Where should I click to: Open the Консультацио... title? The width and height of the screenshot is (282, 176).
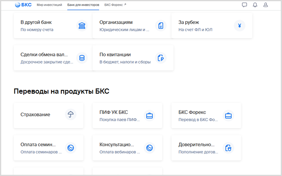pos(117,144)
